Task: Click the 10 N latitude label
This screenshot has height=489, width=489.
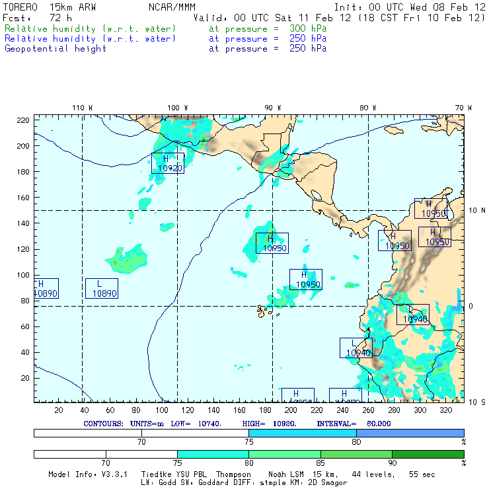Action: (x=477, y=210)
